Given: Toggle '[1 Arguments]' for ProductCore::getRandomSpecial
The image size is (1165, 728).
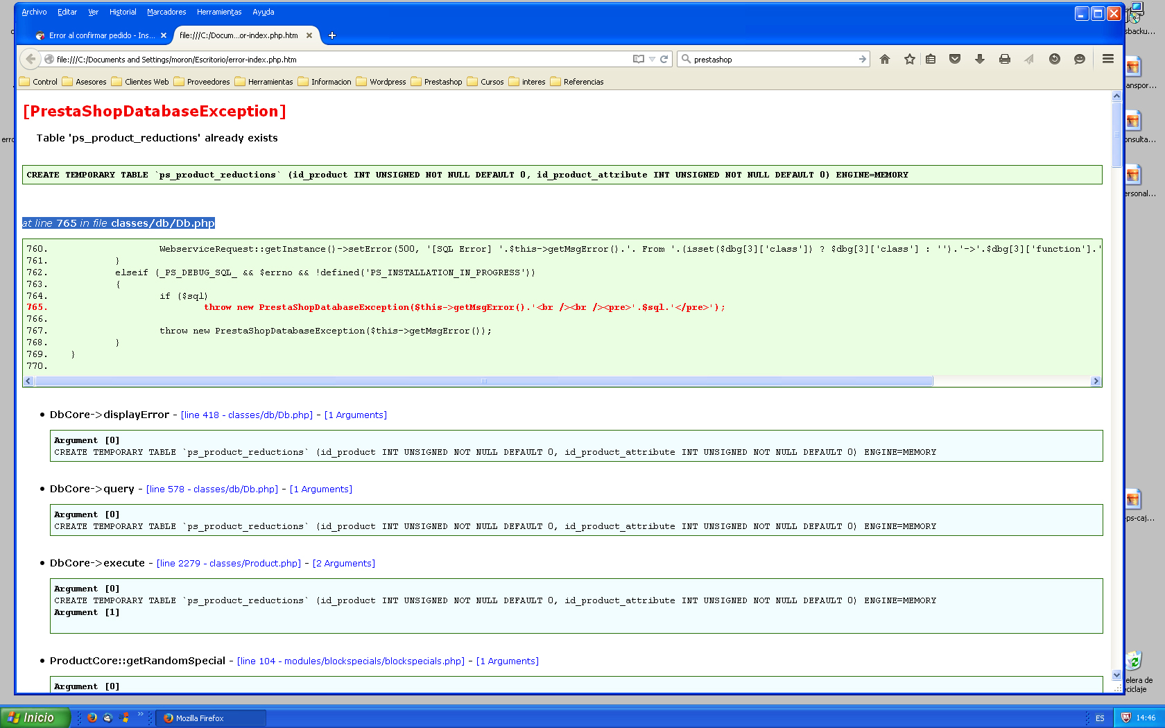Looking at the screenshot, I should tap(508, 661).
